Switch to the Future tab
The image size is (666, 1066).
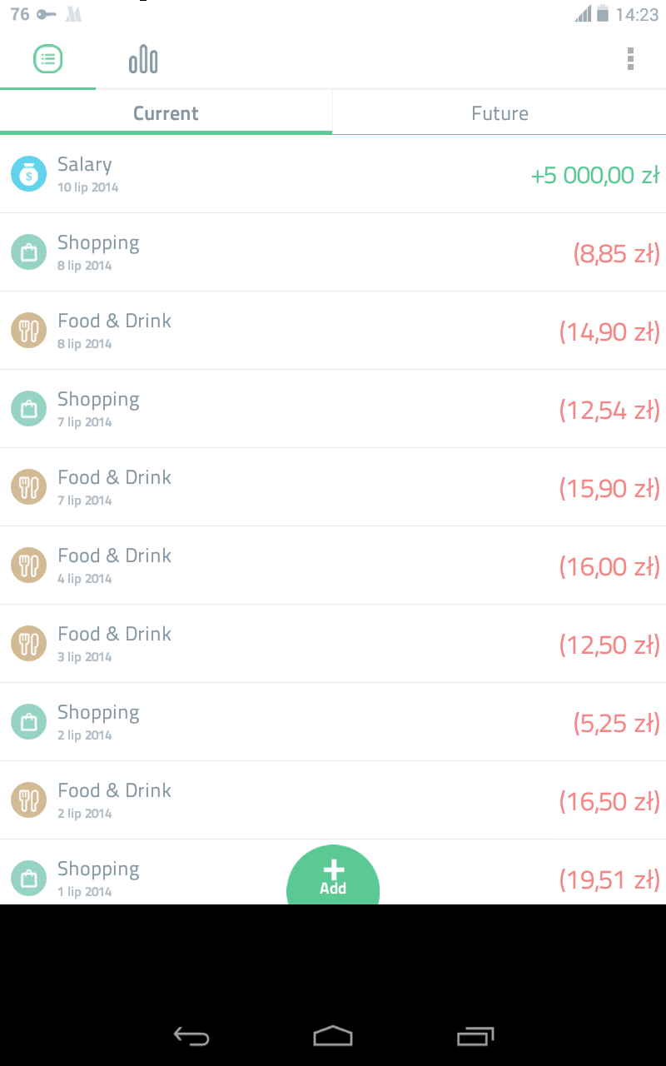click(499, 113)
